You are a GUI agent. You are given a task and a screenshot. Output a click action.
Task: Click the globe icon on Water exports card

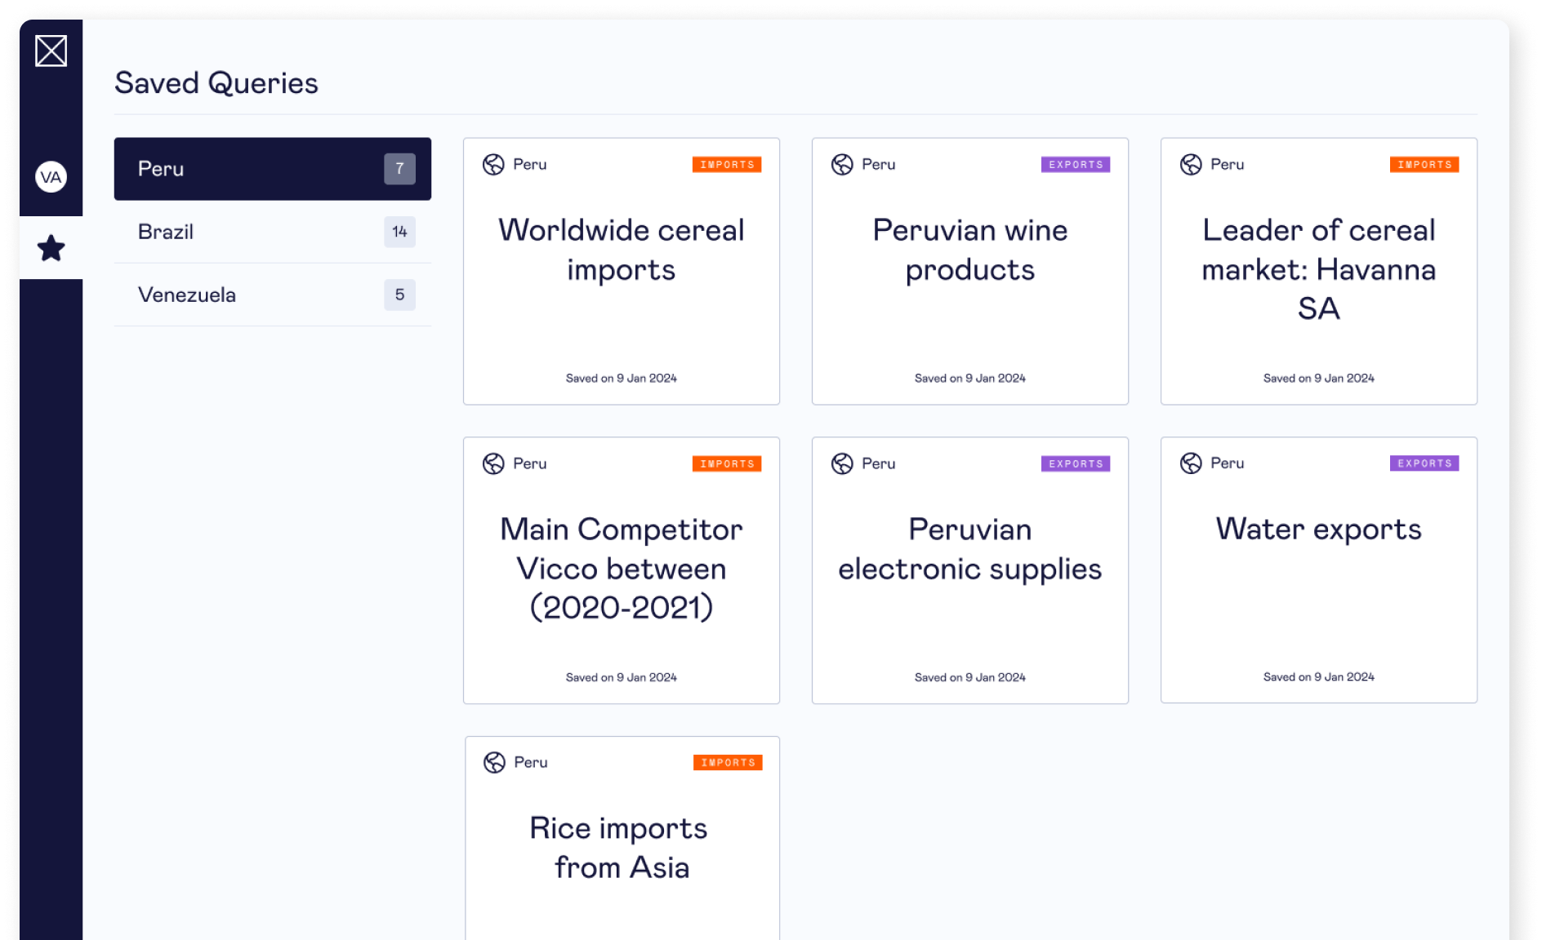1191,463
